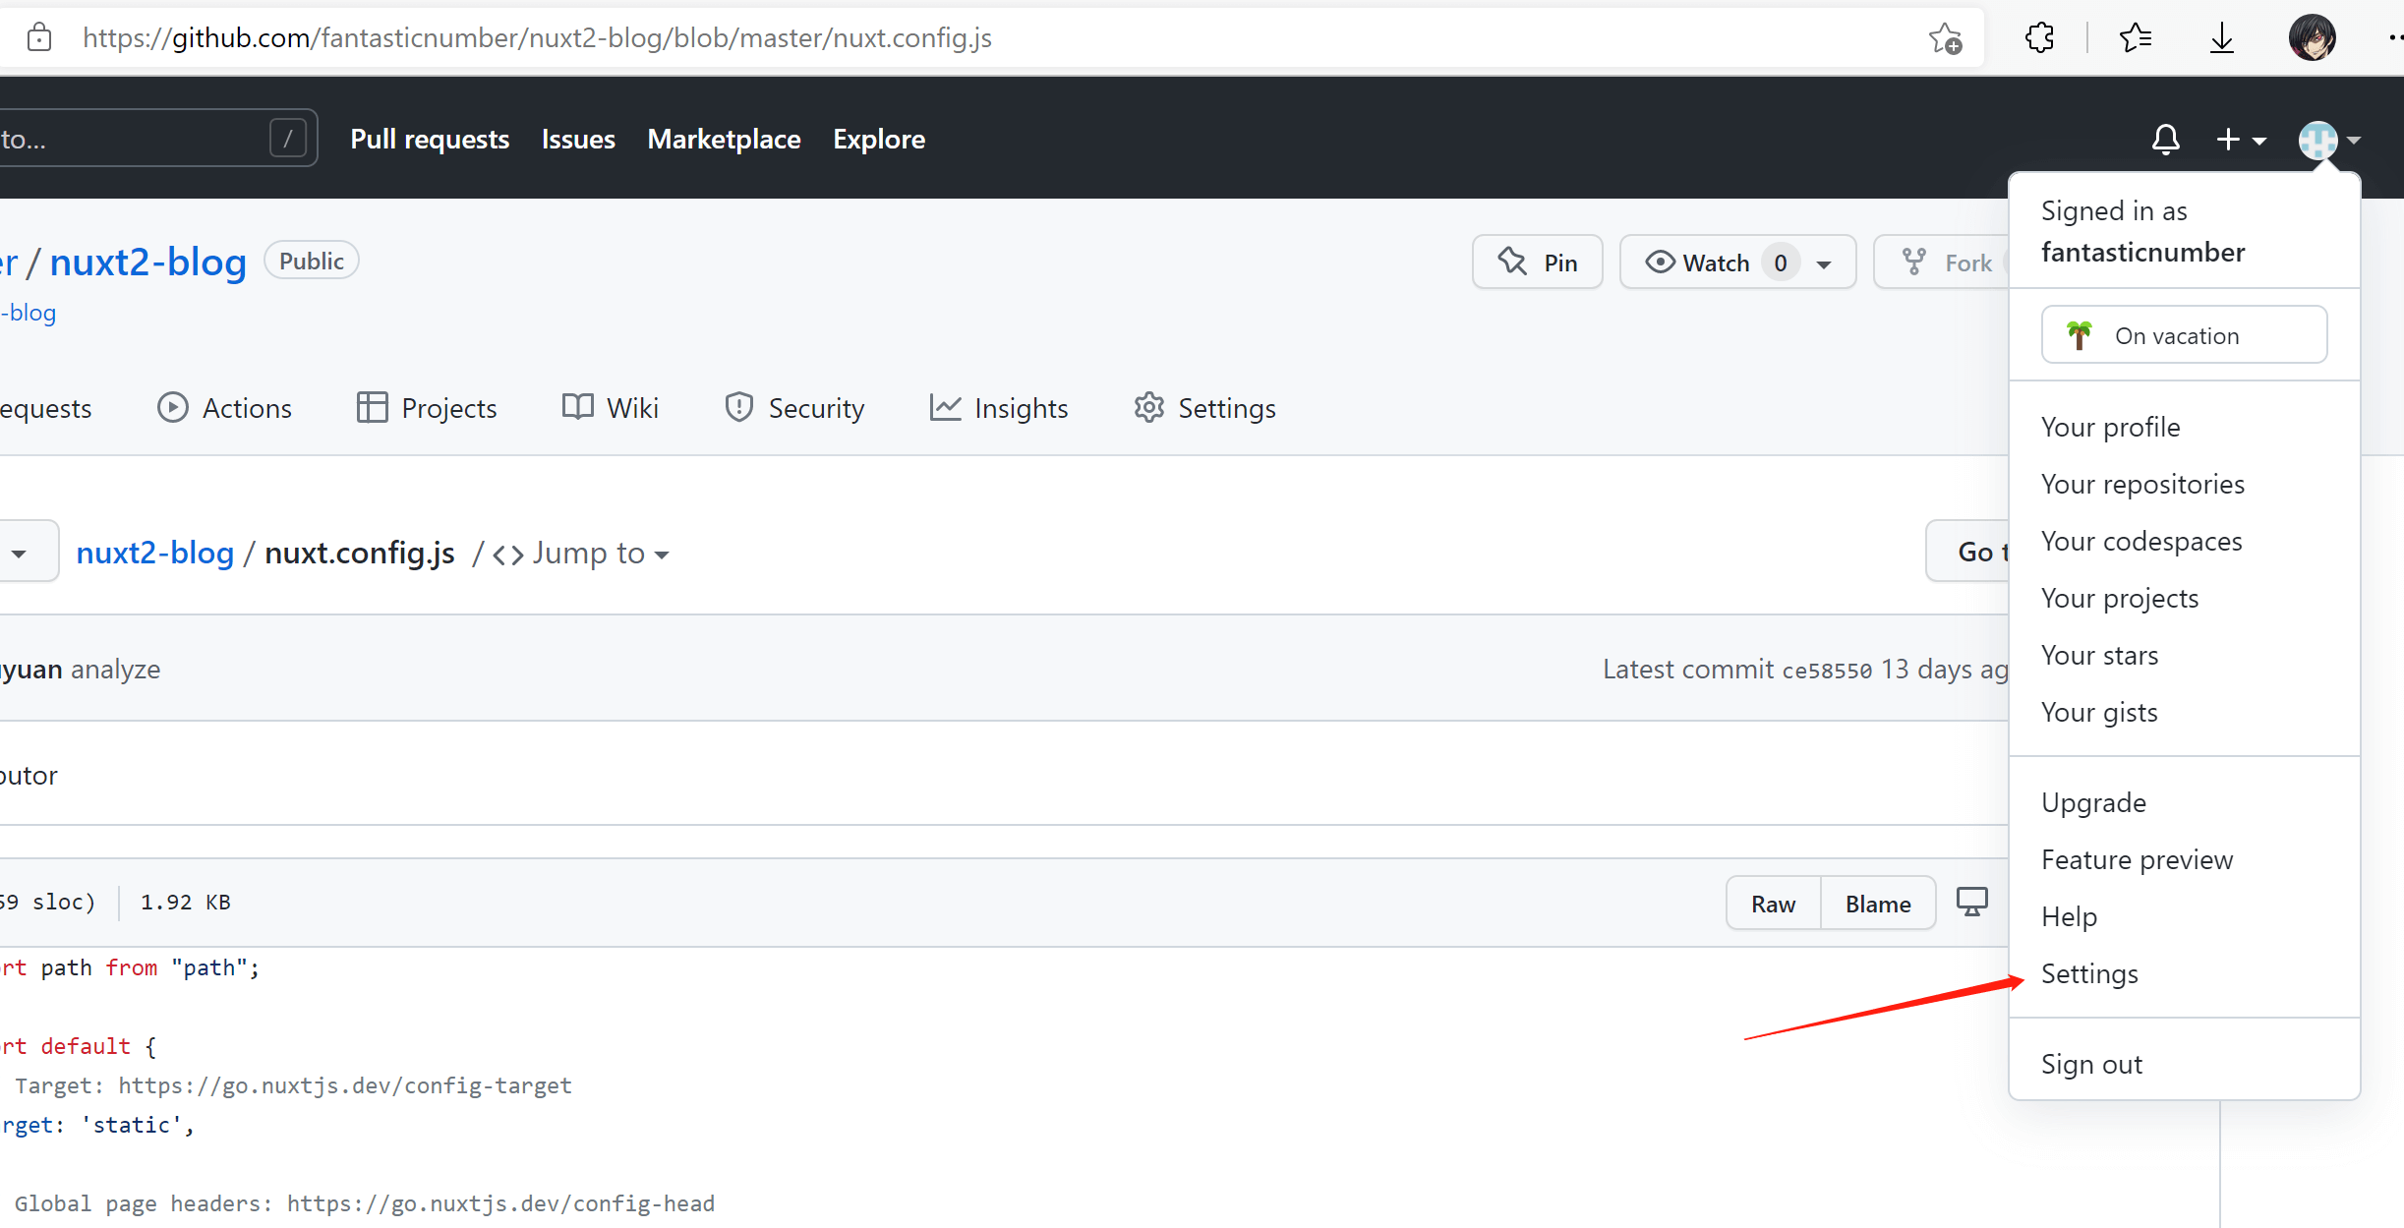Expand the Watch options dropdown arrow
The height and width of the screenshot is (1228, 2404).
pyautogui.click(x=1825, y=263)
